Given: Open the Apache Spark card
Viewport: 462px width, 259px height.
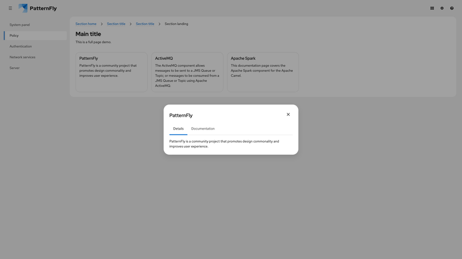Looking at the screenshot, I should [x=263, y=73].
